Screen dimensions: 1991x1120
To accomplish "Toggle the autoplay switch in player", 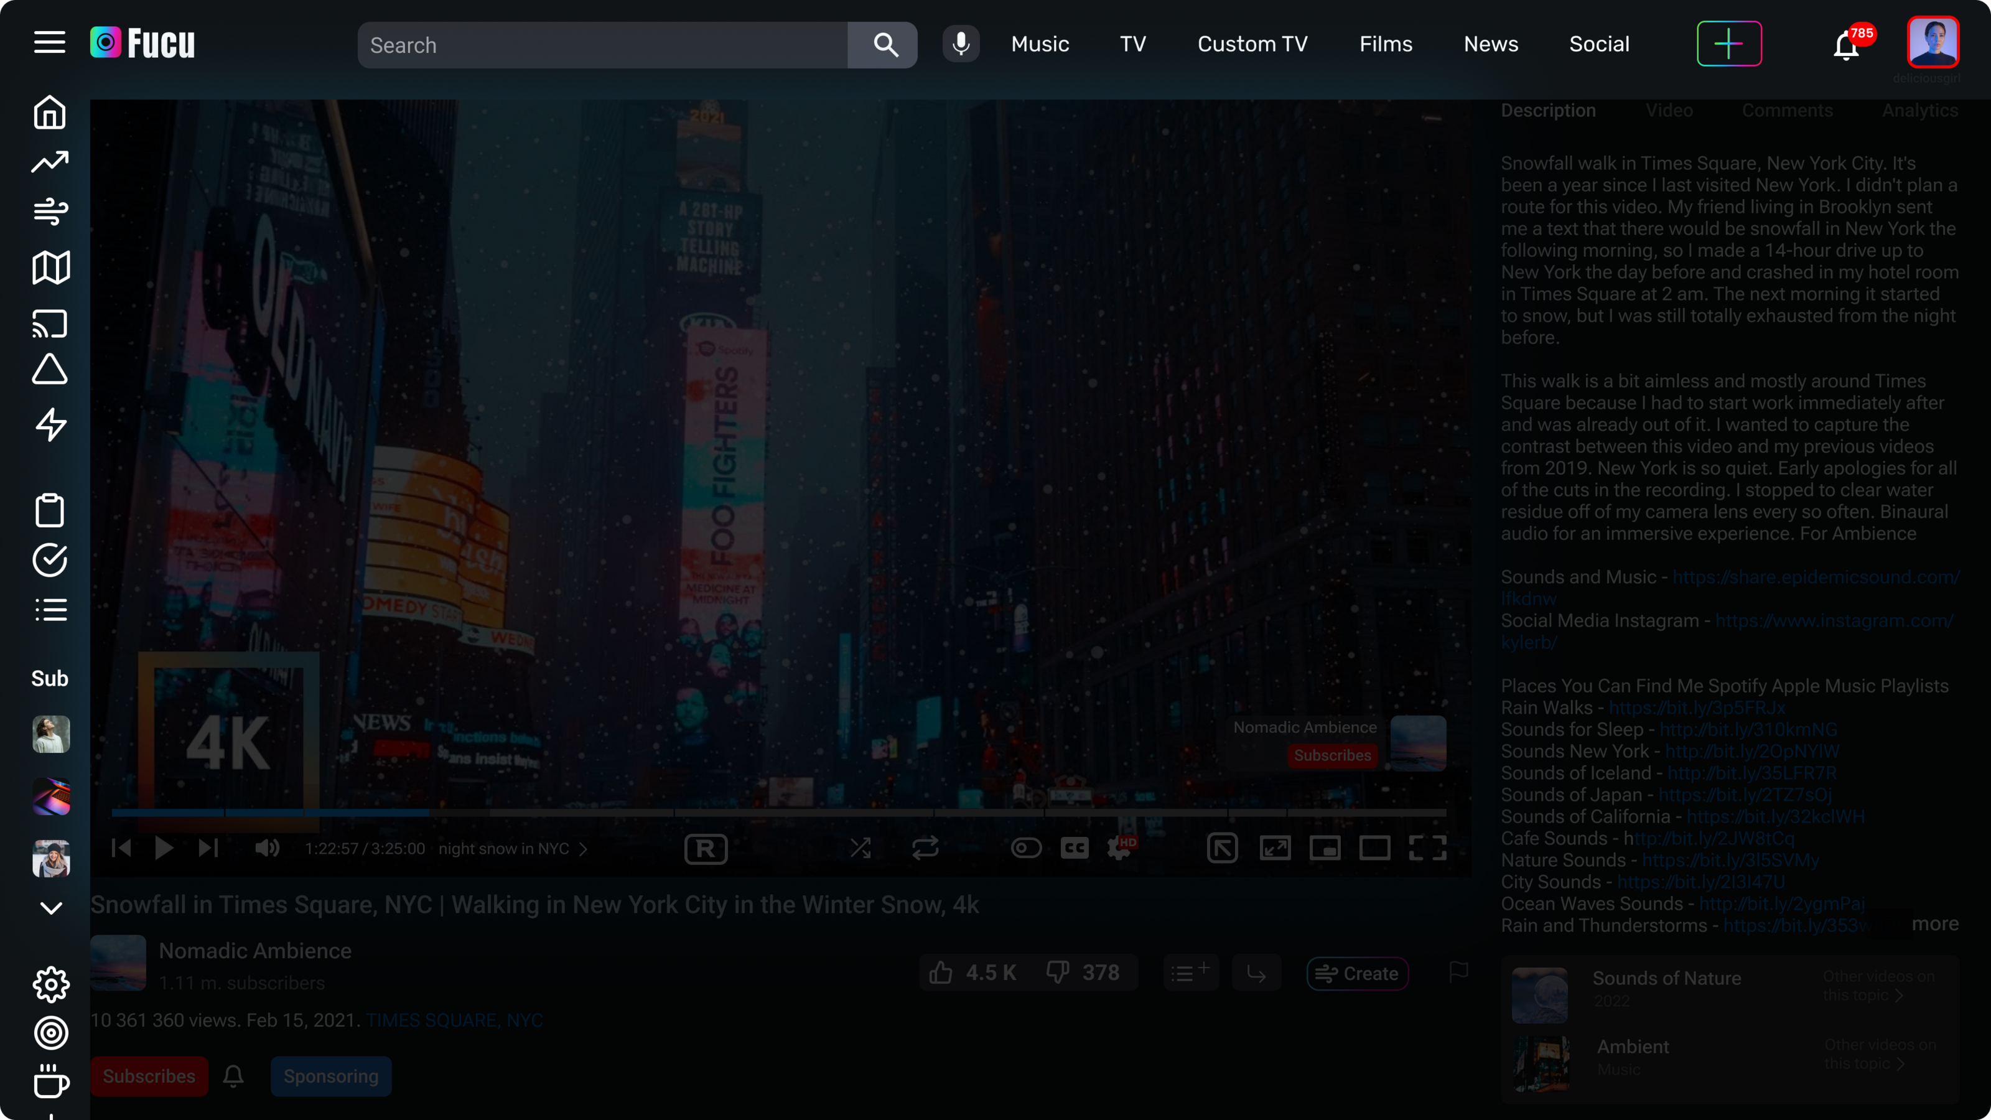I will tap(1025, 848).
